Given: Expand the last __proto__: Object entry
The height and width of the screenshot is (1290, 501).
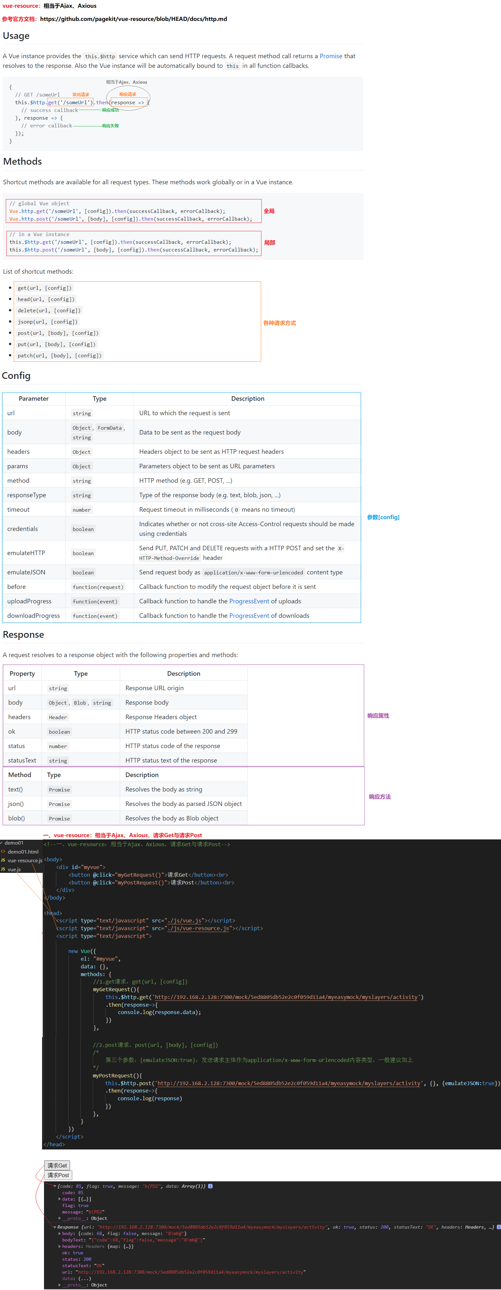Looking at the screenshot, I should (x=59, y=1285).
